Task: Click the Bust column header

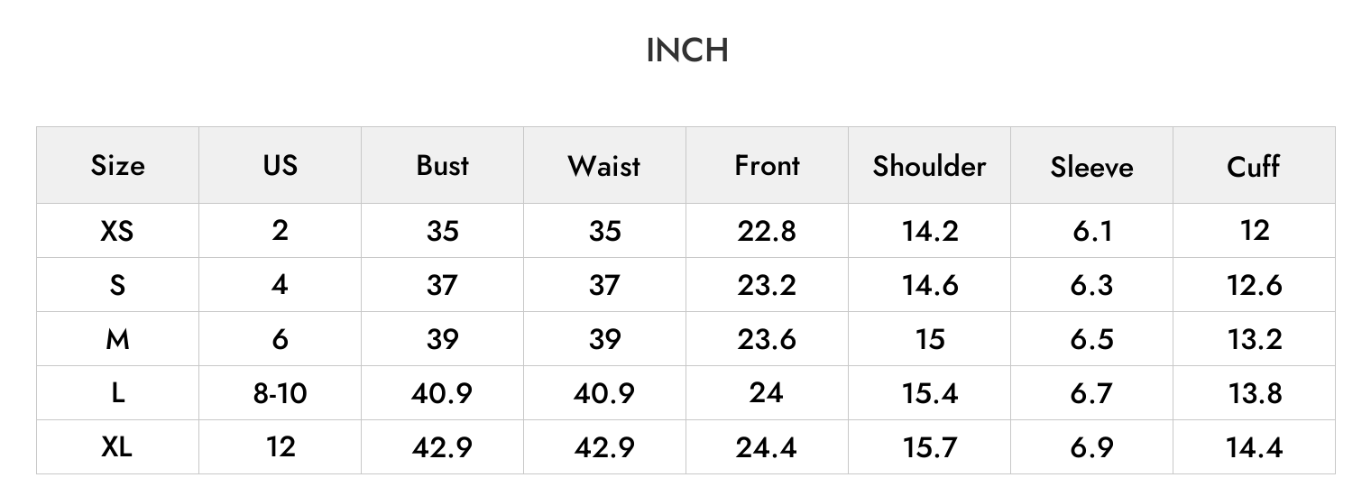Action: (x=443, y=165)
